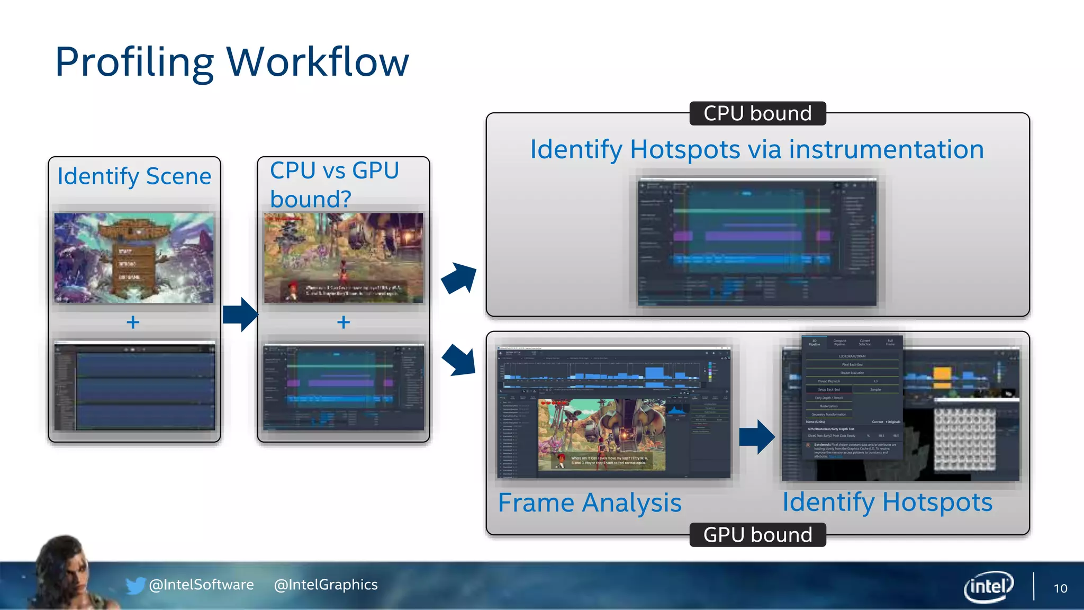This screenshot has width=1084, height=610.
Task: Click the profiler thumbnail below CPU vs GPU bound
Action: 344,388
